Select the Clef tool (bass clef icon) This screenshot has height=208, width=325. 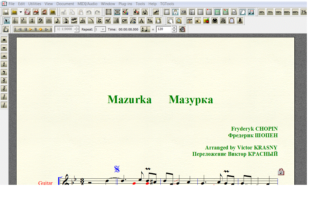pyautogui.click(x=41, y=21)
